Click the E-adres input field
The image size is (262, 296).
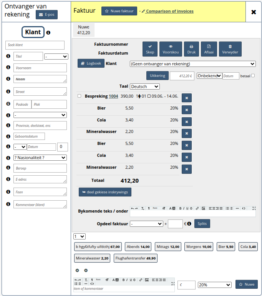pyautogui.click(x=40, y=180)
